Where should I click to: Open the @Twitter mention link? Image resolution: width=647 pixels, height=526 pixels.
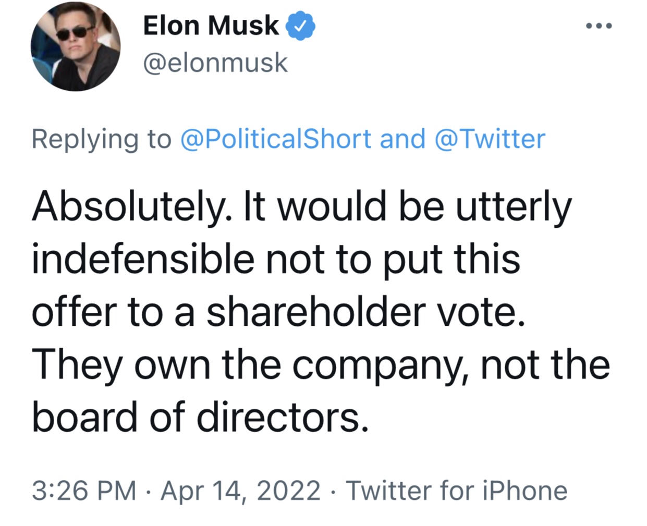tap(490, 139)
